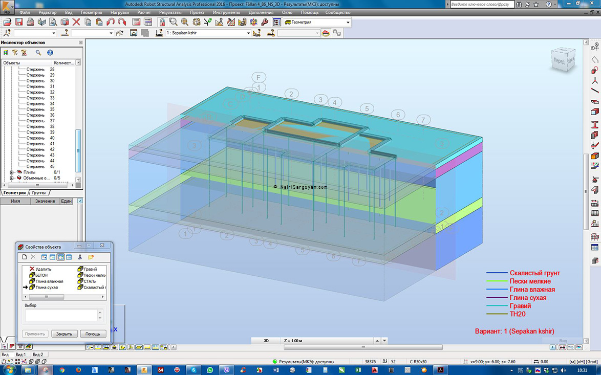Select Стержень 36 in the object tree

pyautogui.click(x=40, y=115)
